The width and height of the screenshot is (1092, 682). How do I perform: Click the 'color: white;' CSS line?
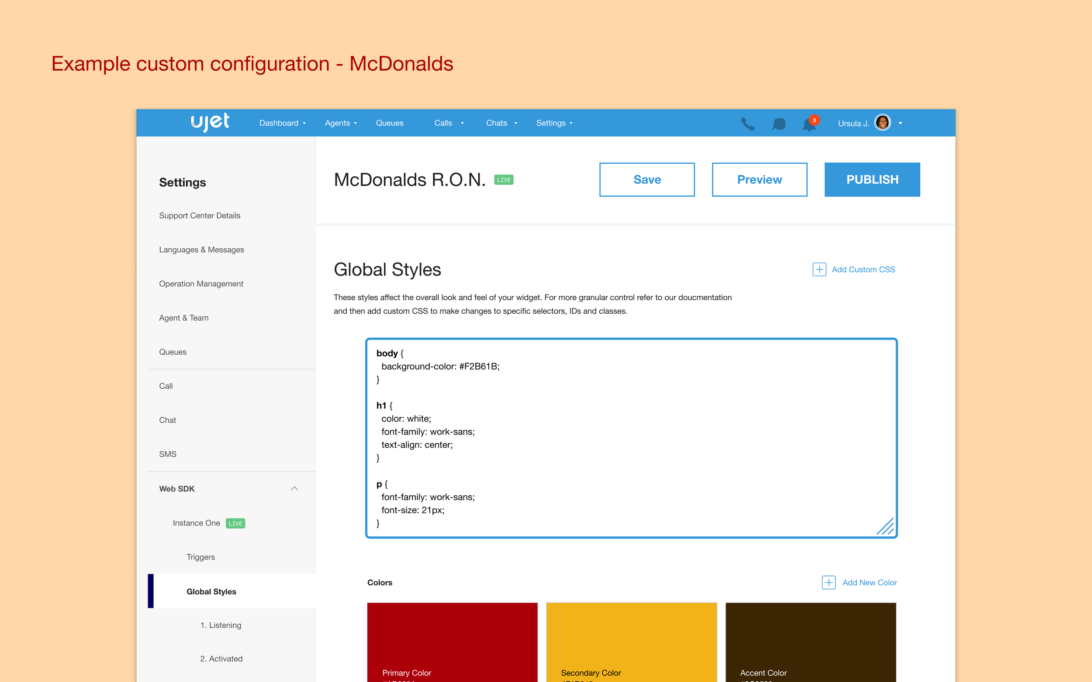(406, 418)
